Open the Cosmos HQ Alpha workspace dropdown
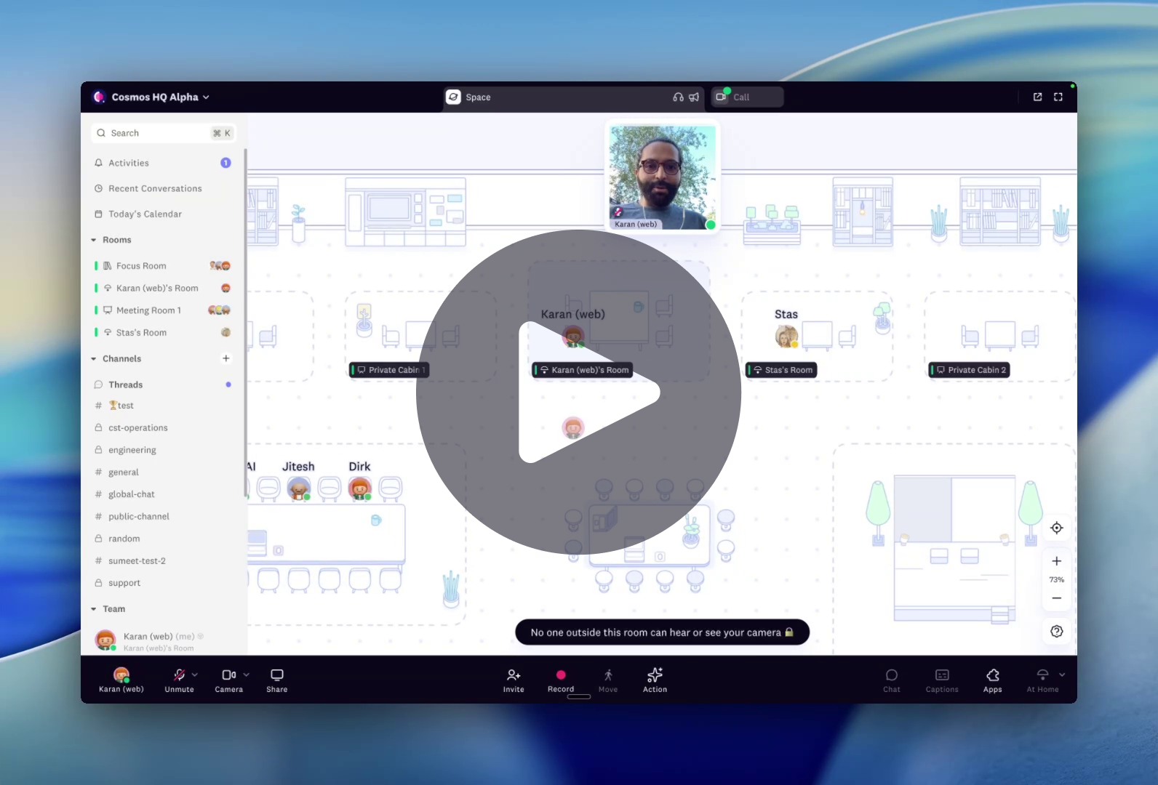 [151, 97]
